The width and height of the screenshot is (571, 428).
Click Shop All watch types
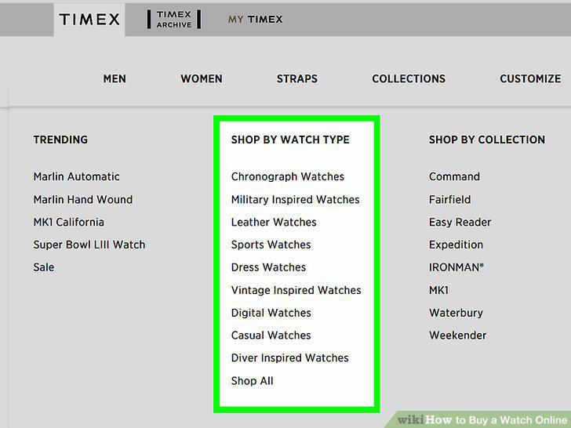pos(252,381)
